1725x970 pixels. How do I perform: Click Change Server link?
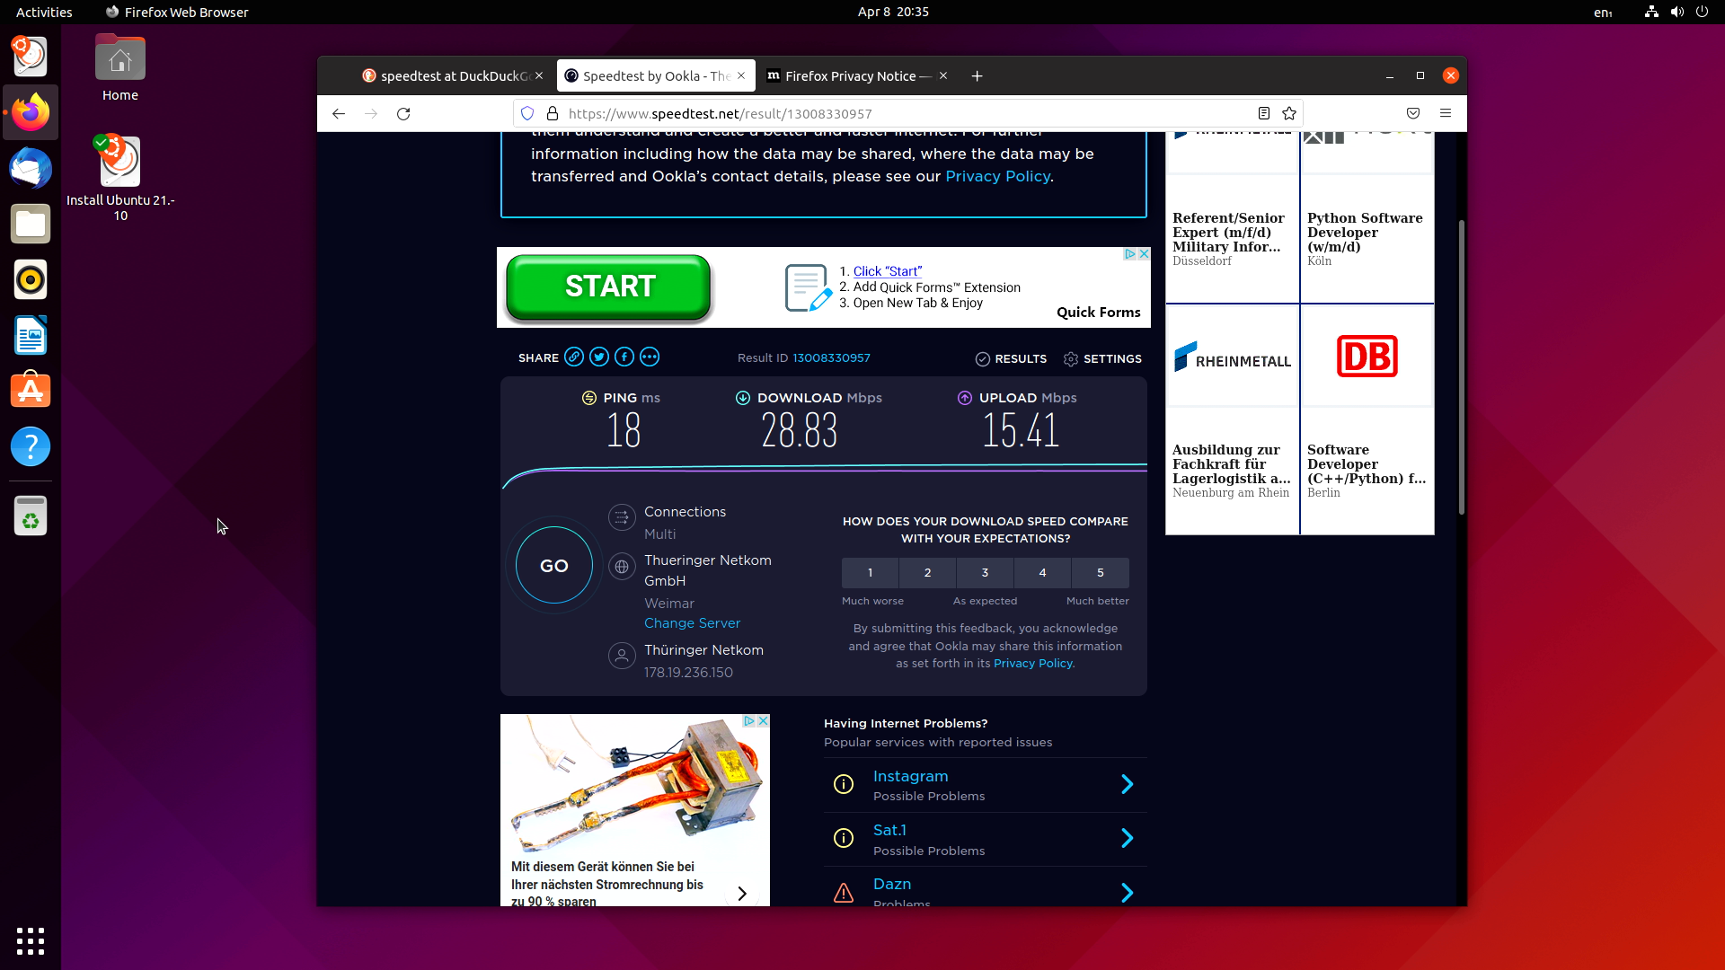[x=692, y=623]
